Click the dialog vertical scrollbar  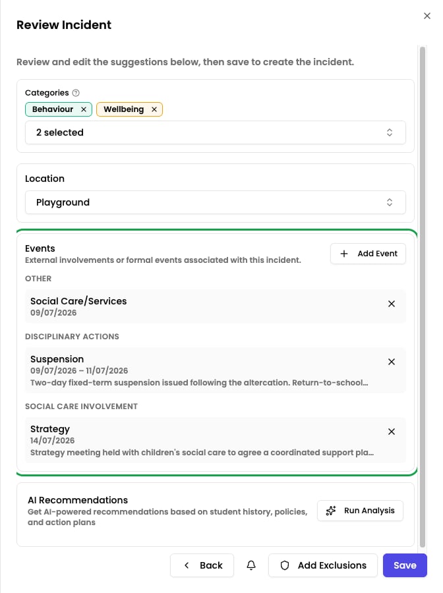[423, 297]
